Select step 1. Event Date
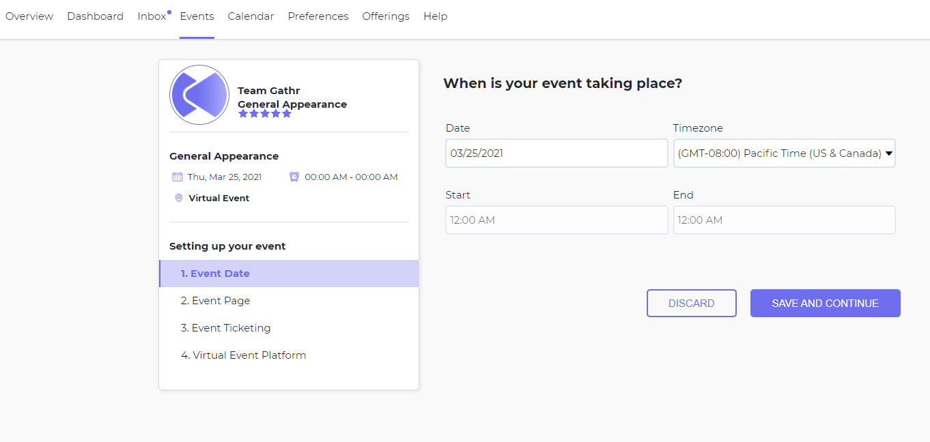 pos(289,274)
